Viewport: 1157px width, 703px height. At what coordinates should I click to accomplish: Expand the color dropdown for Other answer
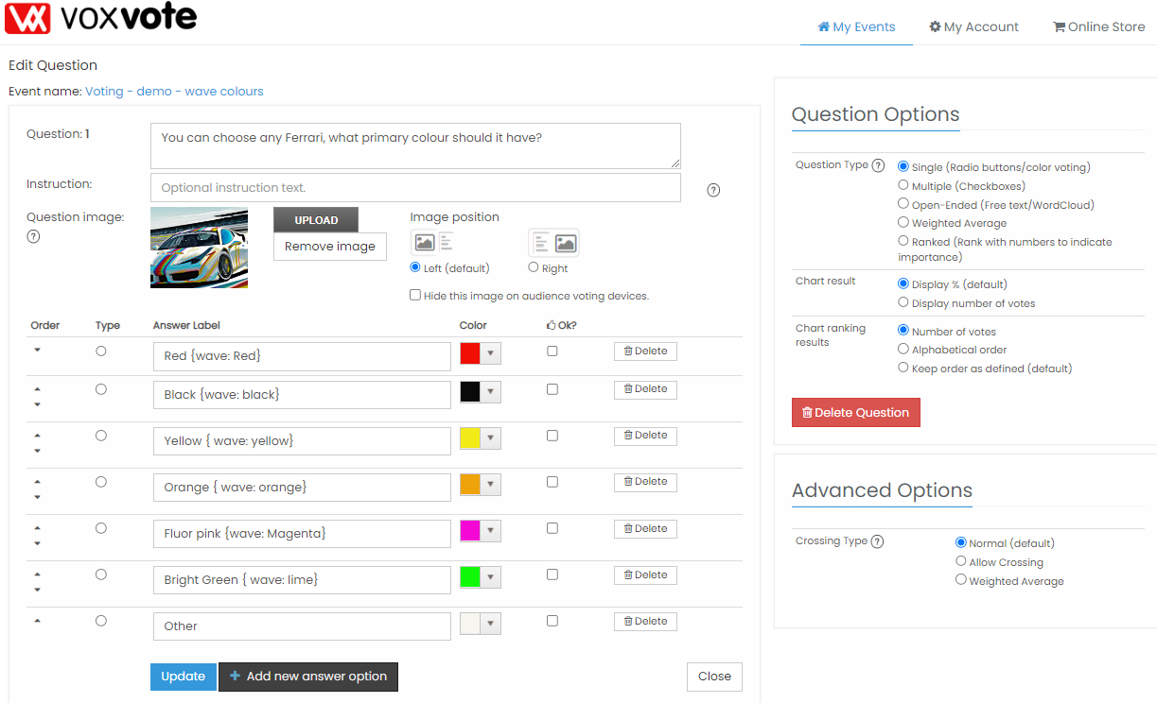(491, 624)
